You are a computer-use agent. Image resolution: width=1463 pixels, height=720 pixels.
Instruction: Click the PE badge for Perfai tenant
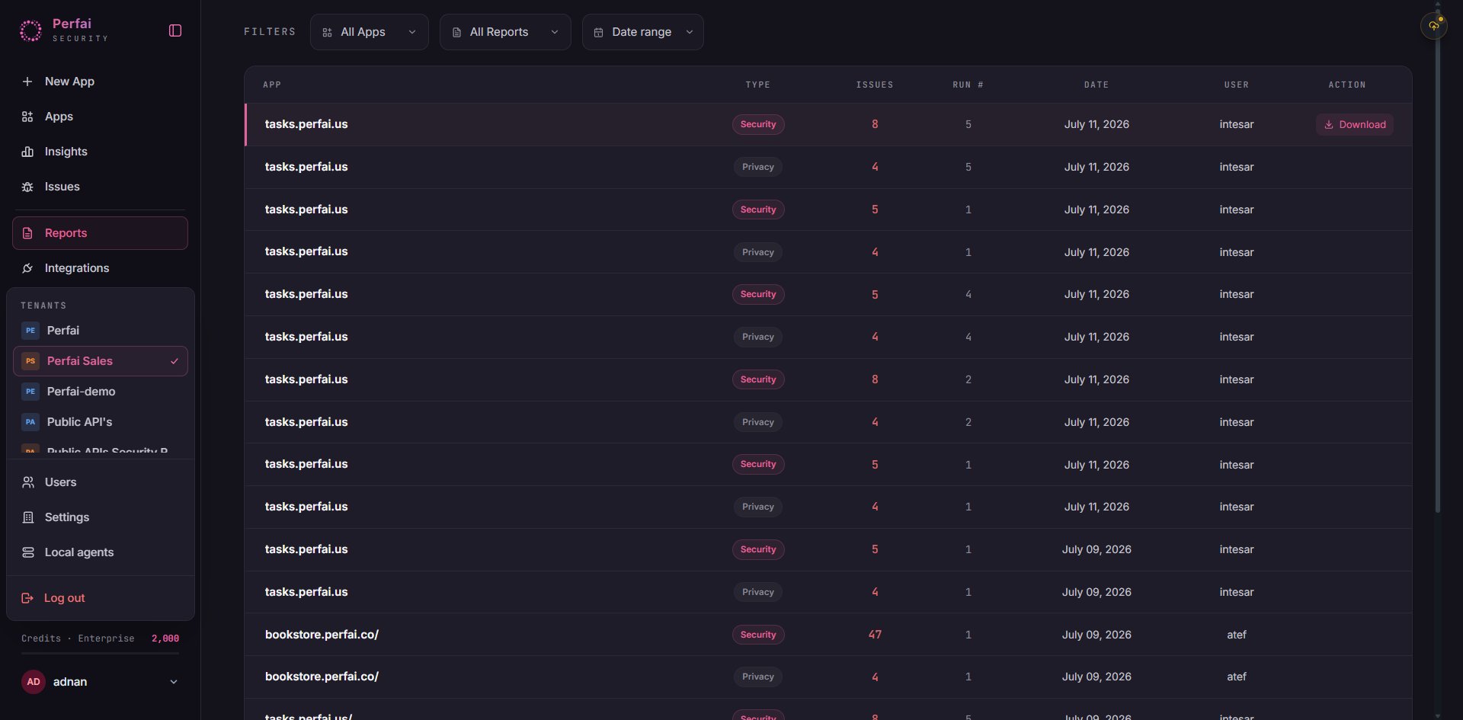30,331
